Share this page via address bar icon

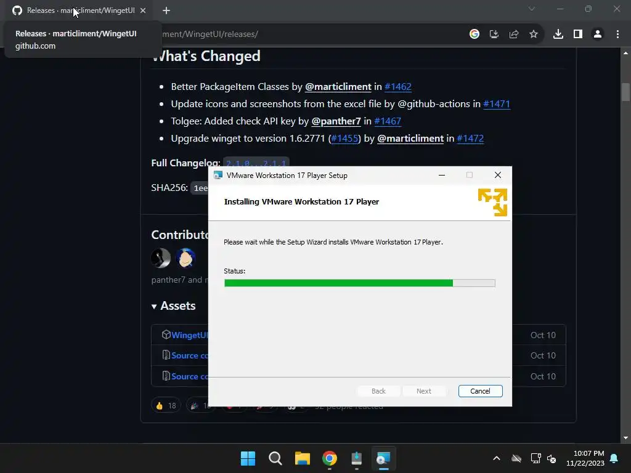[x=514, y=34]
